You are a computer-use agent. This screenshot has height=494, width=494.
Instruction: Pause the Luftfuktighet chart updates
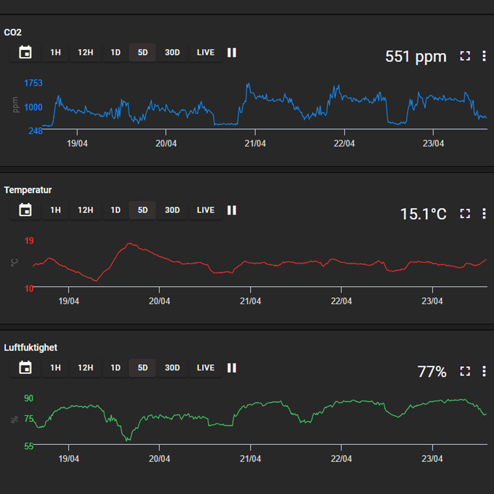pos(232,368)
